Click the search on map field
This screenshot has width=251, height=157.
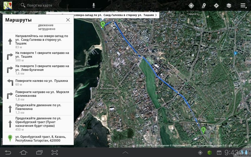tap(56, 5)
